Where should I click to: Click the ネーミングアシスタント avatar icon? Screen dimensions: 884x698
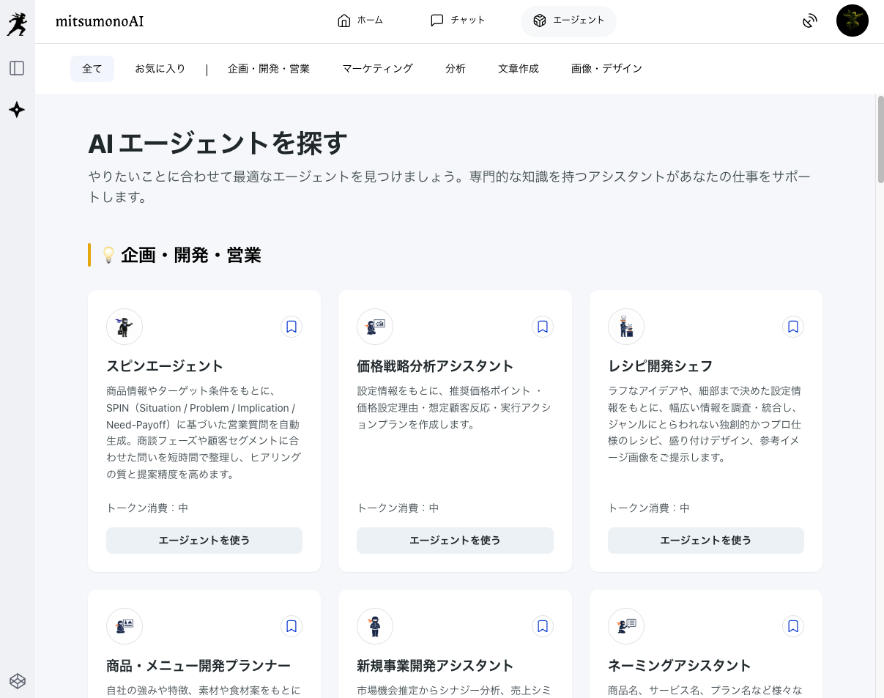coord(626,626)
